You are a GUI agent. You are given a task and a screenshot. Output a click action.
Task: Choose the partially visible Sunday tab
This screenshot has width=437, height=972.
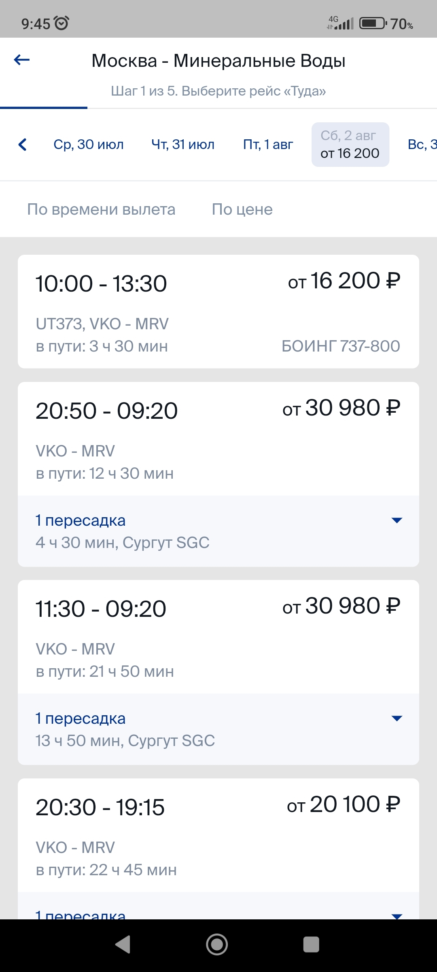423,145
